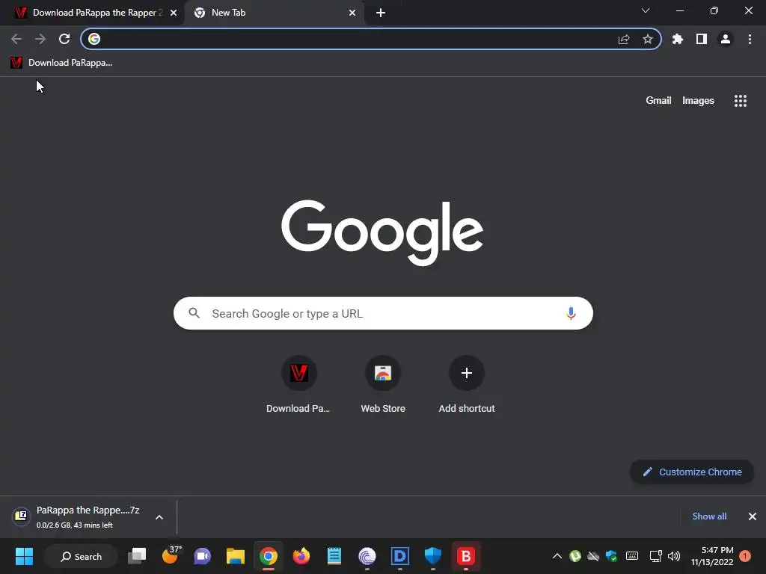
Task: Click the Chrome taskbar icon
Action: tap(269, 556)
